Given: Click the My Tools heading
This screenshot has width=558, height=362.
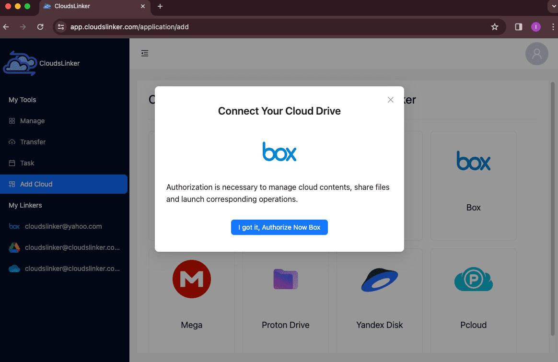Looking at the screenshot, I should click(x=23, y=100).
